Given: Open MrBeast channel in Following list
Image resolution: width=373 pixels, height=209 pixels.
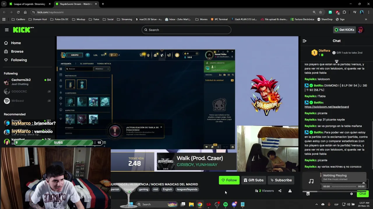Looking at the screenshot, I should click(x=28, y=101).
